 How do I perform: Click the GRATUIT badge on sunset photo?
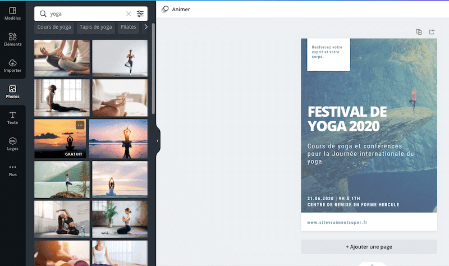point(74,154)
